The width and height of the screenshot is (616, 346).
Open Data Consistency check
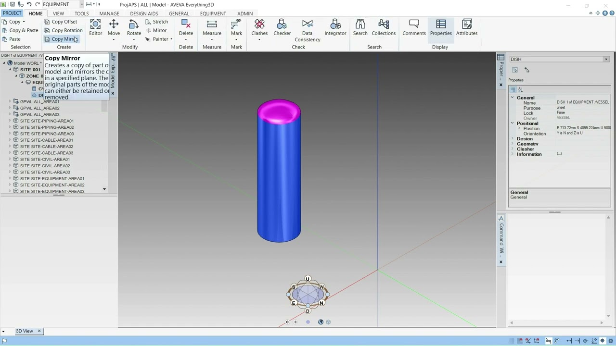pyautogui.click(x=307, y=31)
